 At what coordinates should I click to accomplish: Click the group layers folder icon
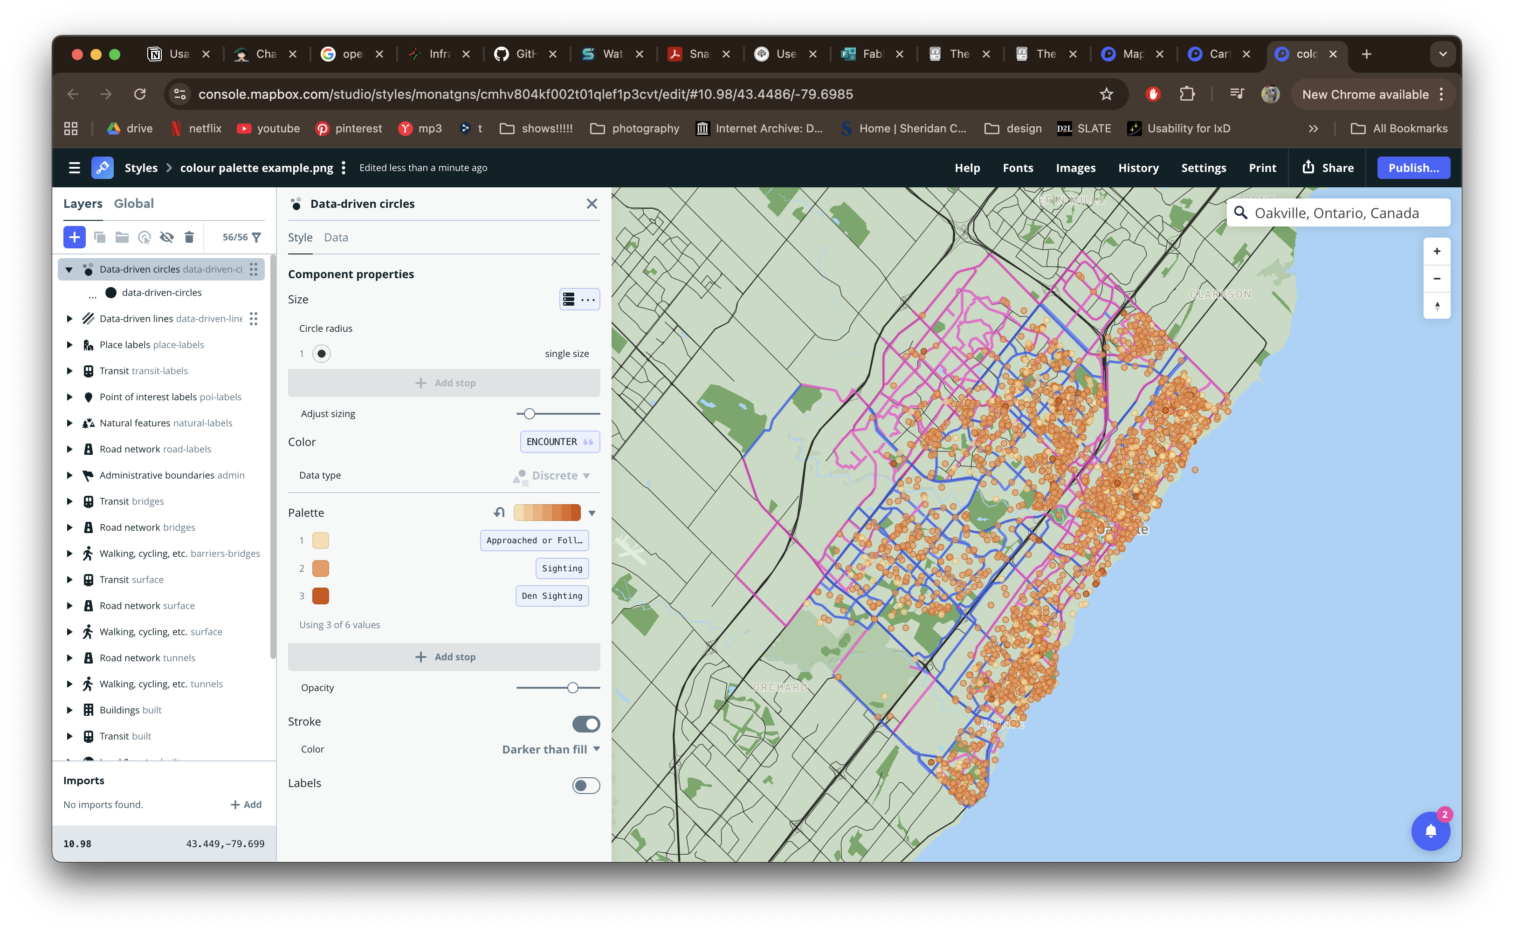(x=122, y=237)
